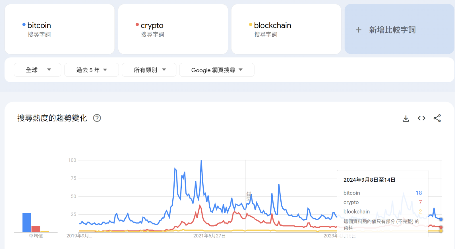Open the Google 網頁搜尋 search type dropdown
This screenshot has width=455, height=249.
pyautogui.click(x=217, y=70)
